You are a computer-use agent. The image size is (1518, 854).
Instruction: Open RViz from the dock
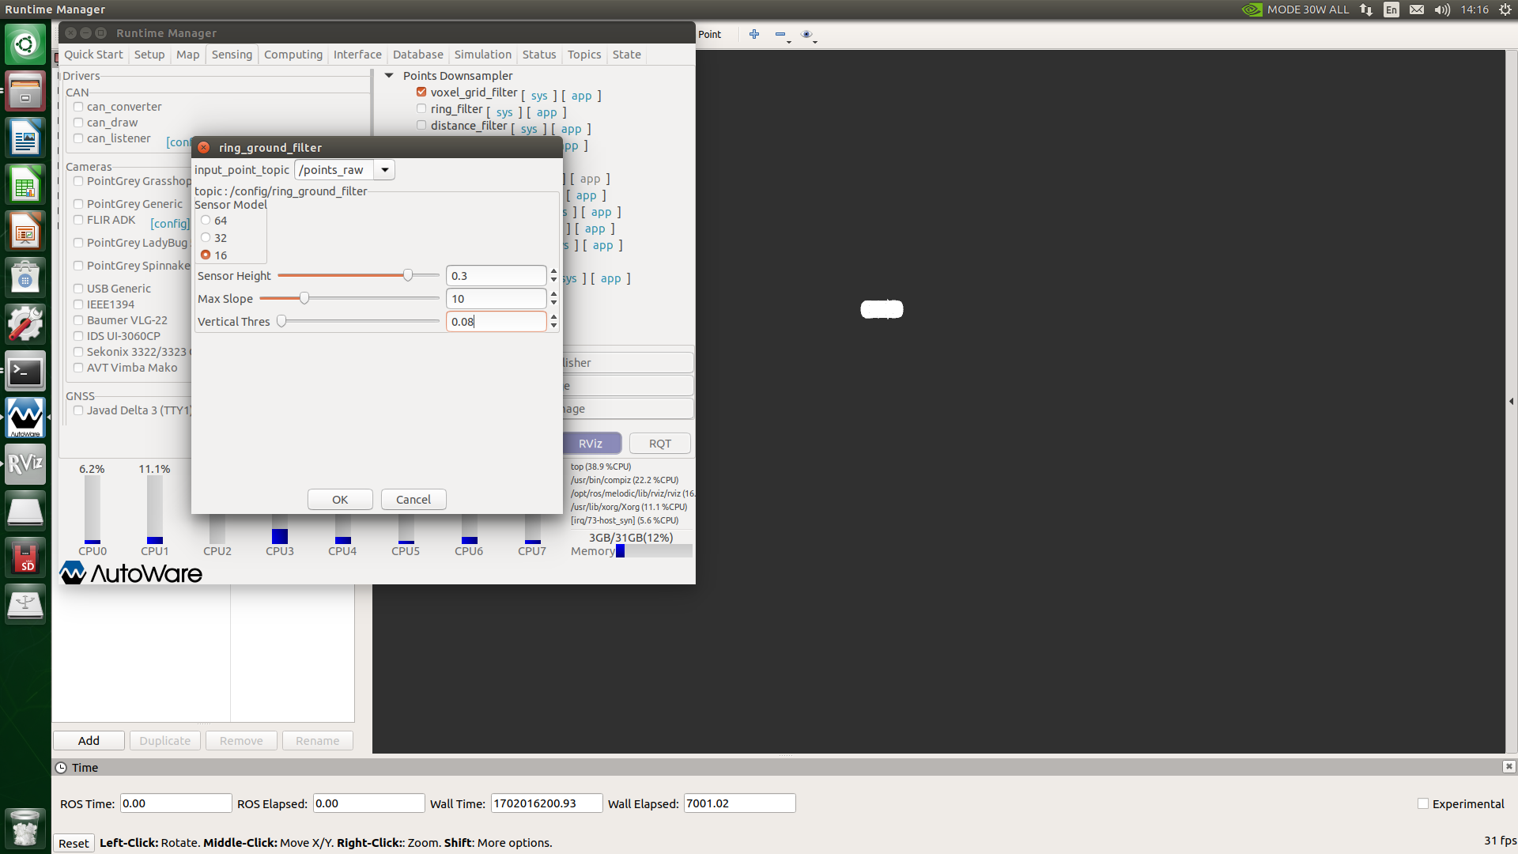point(25,463)
